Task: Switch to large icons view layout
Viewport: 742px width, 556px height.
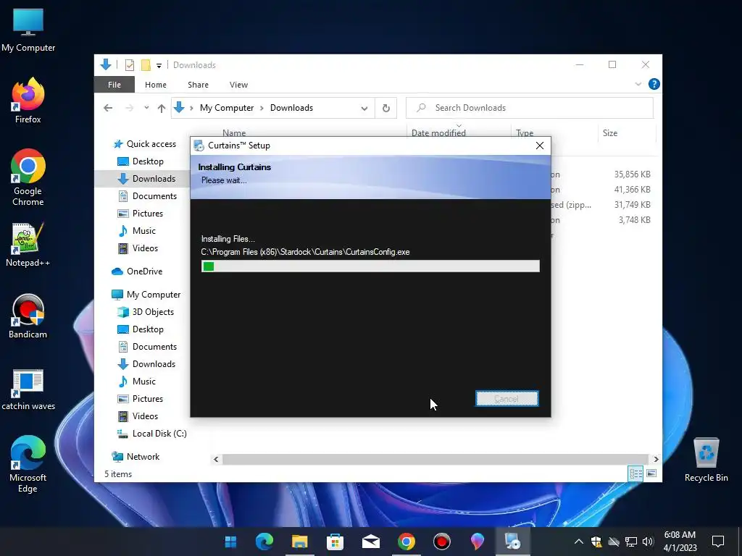Action: 651,473
